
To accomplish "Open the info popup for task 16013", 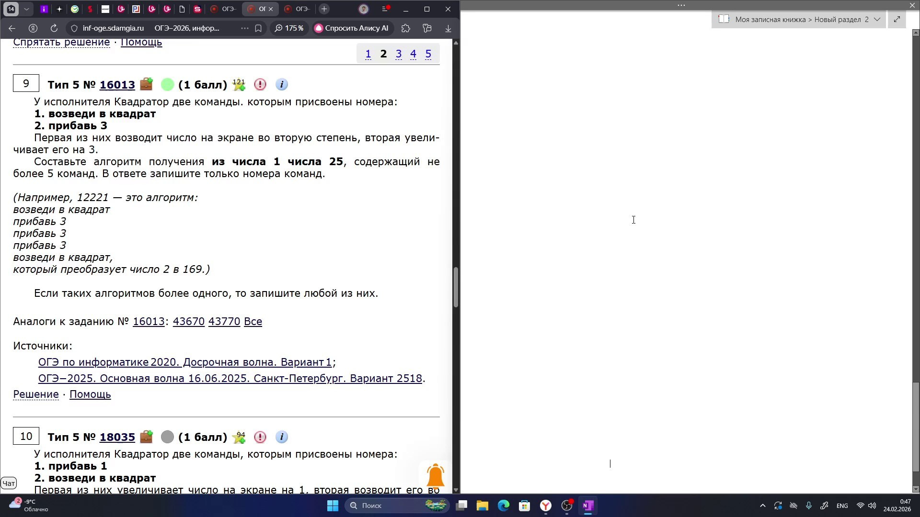I will [x=282, y=84].
